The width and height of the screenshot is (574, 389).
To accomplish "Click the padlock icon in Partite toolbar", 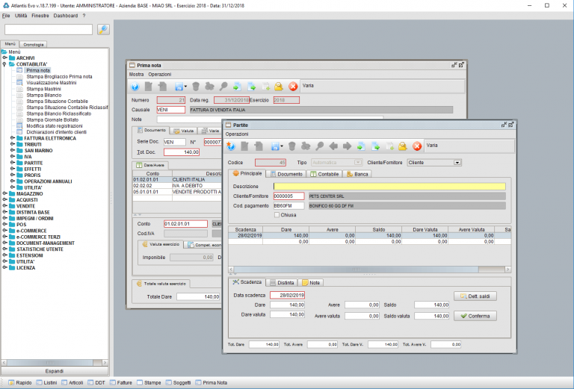I will [x=404, y=146].
